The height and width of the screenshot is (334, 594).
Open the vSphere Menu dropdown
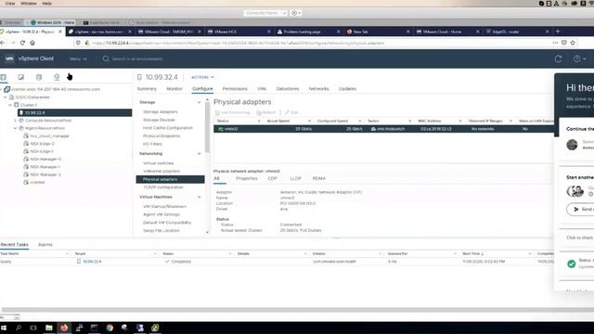pos(78,58)
